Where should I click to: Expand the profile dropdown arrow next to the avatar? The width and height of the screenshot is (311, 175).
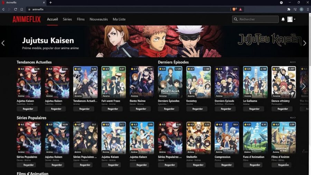[x=294, y=19]
